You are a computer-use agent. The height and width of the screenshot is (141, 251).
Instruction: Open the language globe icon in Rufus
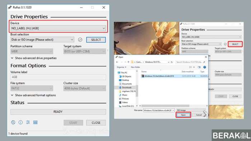[13, 122]
